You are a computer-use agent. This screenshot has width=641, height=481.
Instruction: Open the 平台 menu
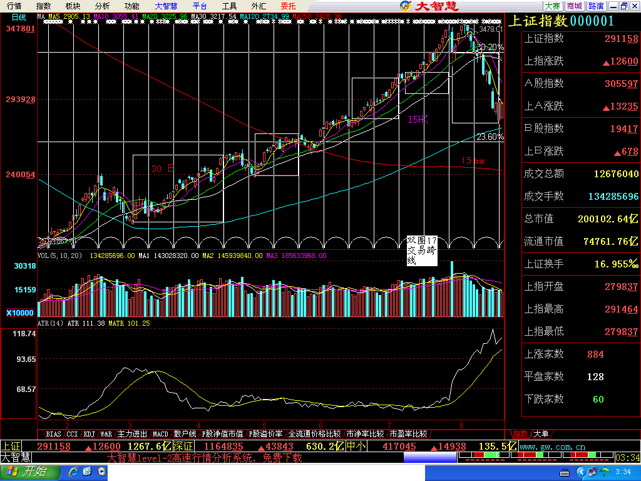[x=200, y=6]
